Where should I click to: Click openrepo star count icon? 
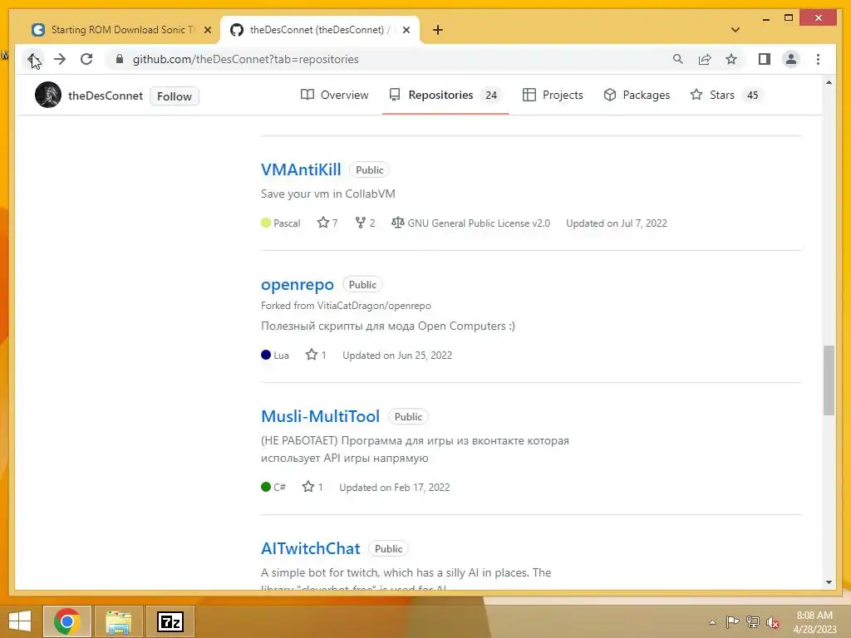coord(312,355)
